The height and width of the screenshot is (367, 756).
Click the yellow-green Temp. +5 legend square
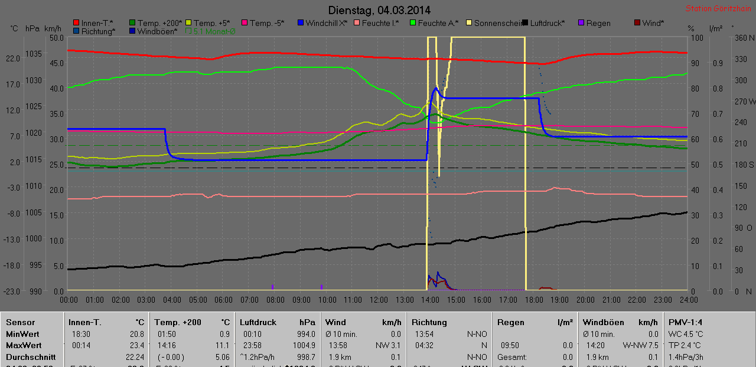(188, 23)
